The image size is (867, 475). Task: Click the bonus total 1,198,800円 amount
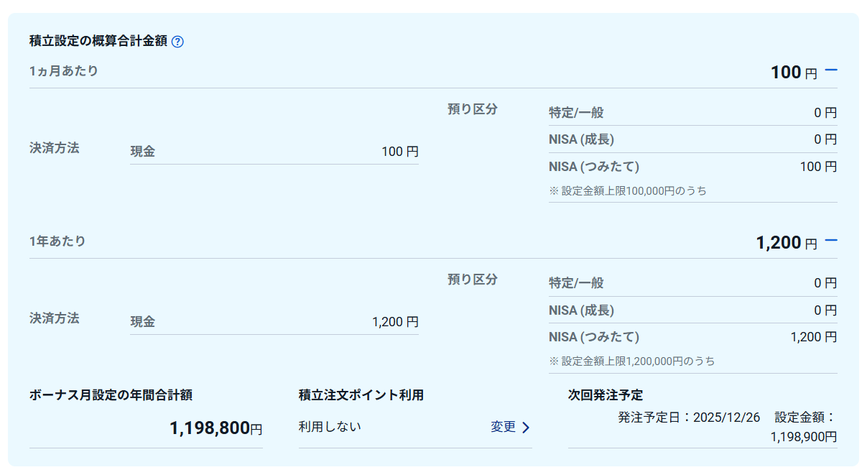(x=215, y=429)
